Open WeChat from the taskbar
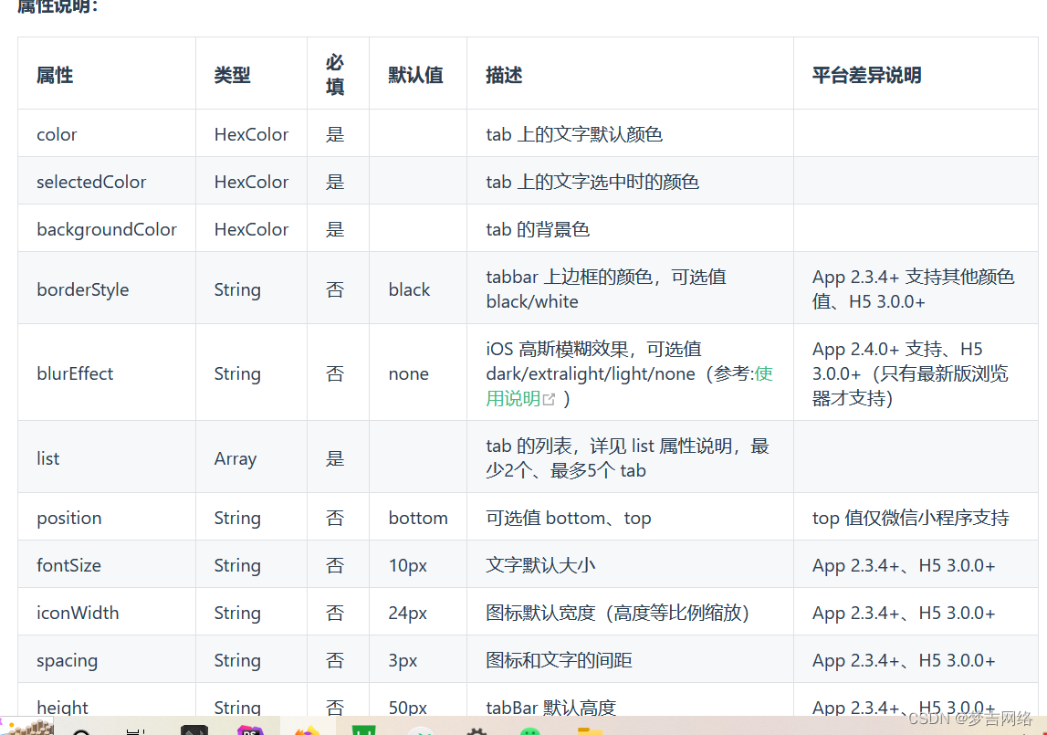The width and height of the screenshot is (1047, 735). (x=534, y=730)
